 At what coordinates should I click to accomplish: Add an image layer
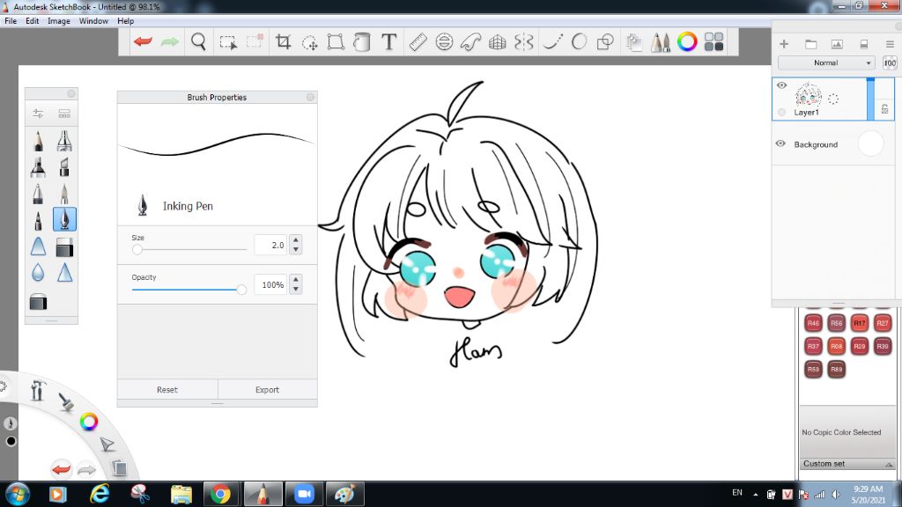(x=837, y=44)
